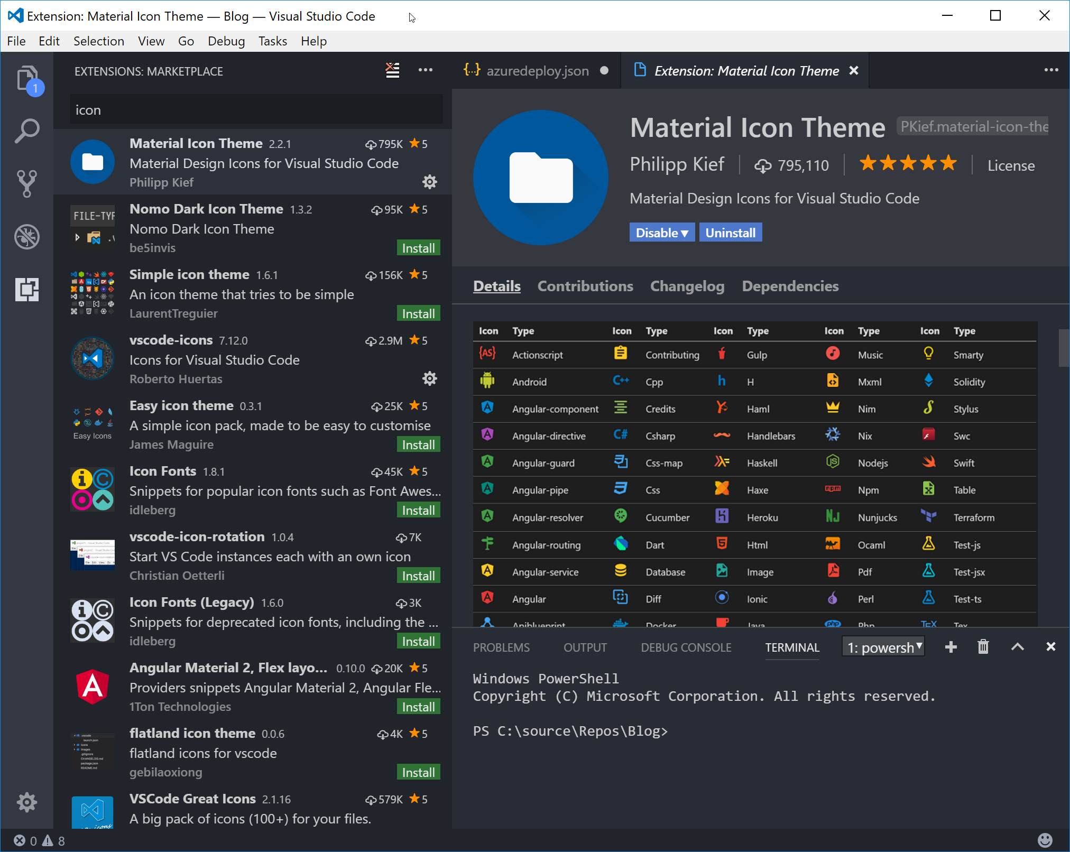Kill terminal with trash icon
The width and height of the screenshot is (1070, 852).
point(983,647)
